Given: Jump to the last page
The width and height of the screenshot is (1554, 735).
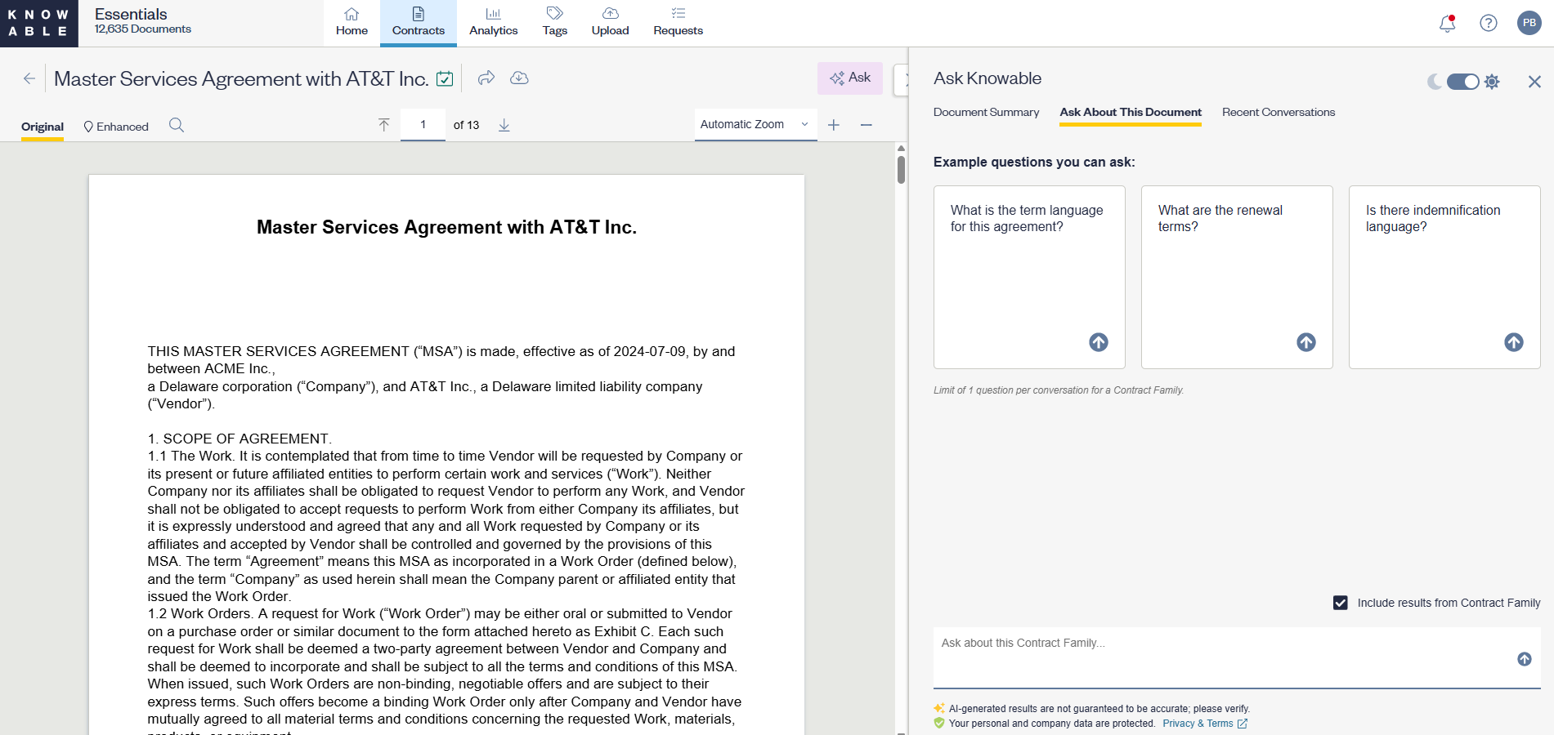Looking at the screenshot, I should [504, 125].
